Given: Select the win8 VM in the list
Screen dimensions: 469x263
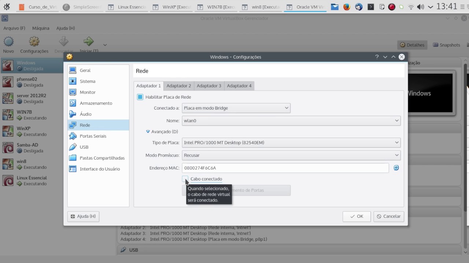Looking at the screenshot, I should tap(32, 164).
